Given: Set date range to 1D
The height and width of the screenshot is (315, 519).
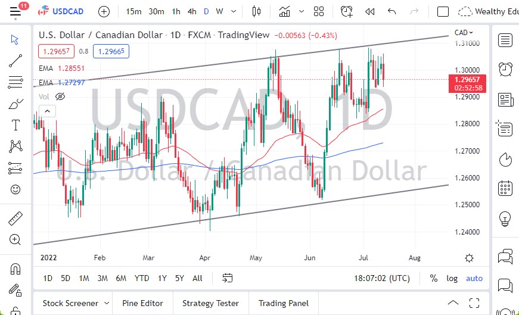Looking at the screenshot, I should click(x=48, y=278).
